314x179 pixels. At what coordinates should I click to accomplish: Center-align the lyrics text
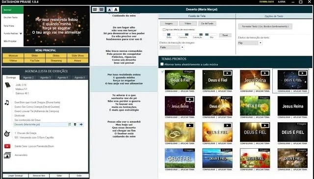point(102,9)
